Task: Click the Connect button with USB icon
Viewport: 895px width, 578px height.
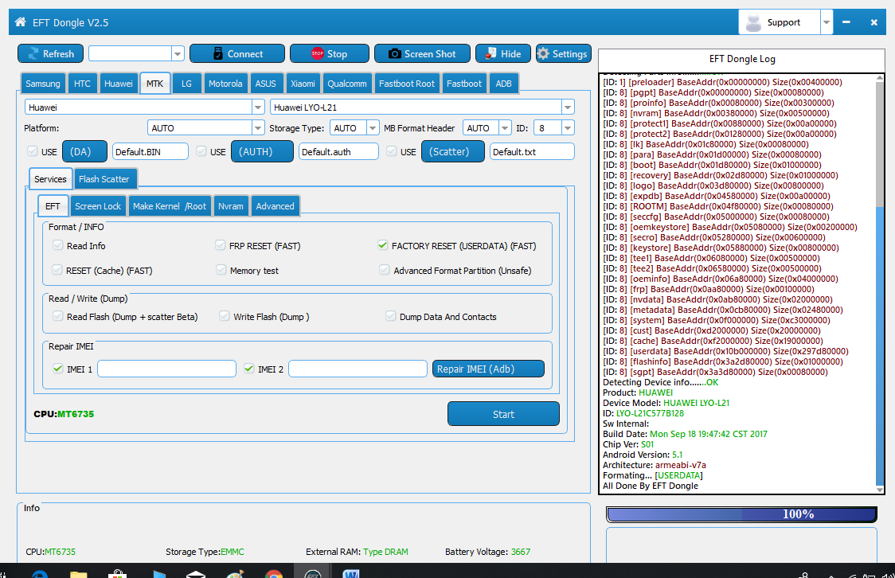Action: pyautogui.click(x=236, y=53)
